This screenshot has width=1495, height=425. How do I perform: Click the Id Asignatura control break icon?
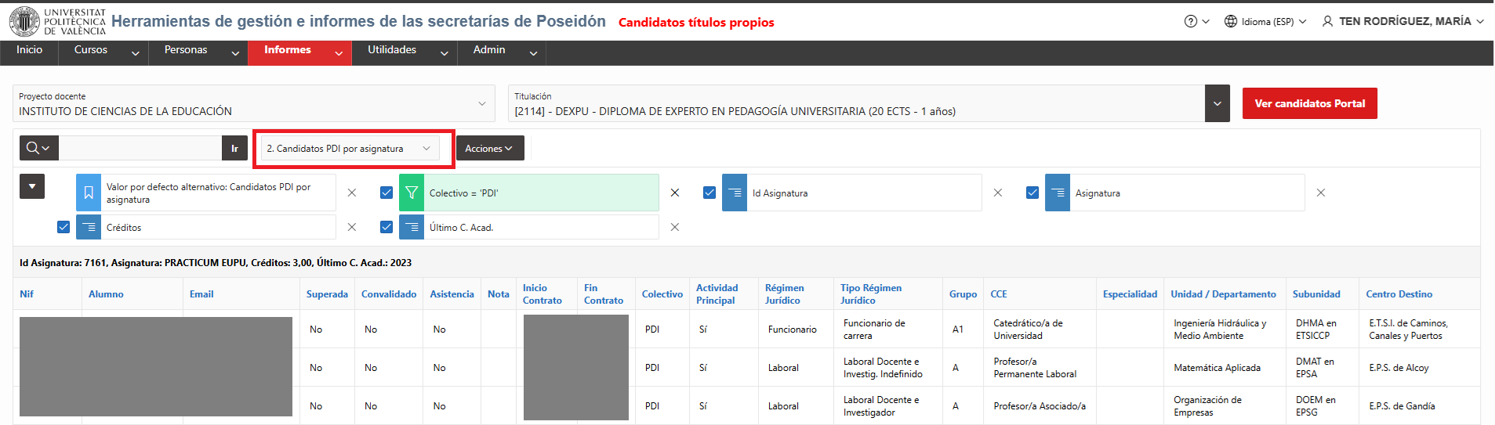click(735, 193)
